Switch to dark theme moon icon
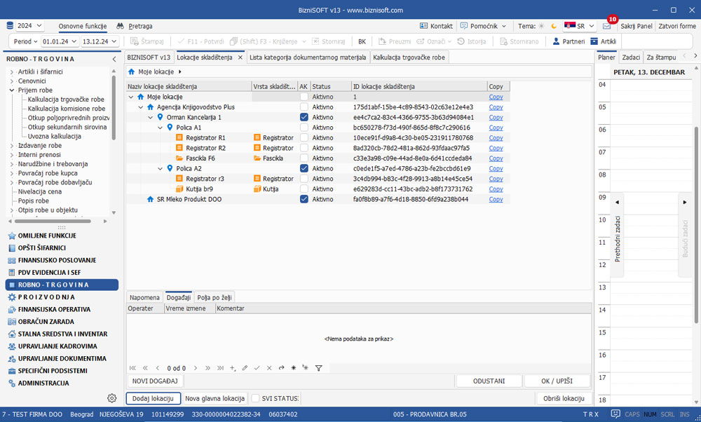701x422 pixels. [553, 26]
